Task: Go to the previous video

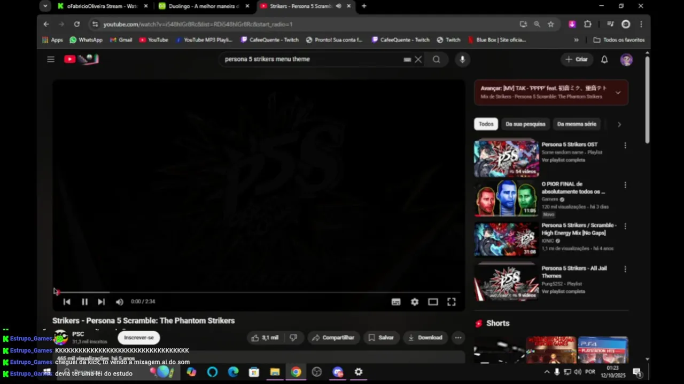Action: click(67, 302)
